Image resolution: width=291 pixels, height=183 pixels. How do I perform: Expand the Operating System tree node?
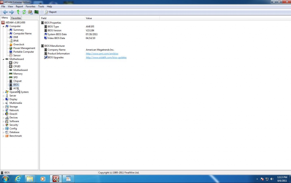pyautogui.click(x=3, y=92)
